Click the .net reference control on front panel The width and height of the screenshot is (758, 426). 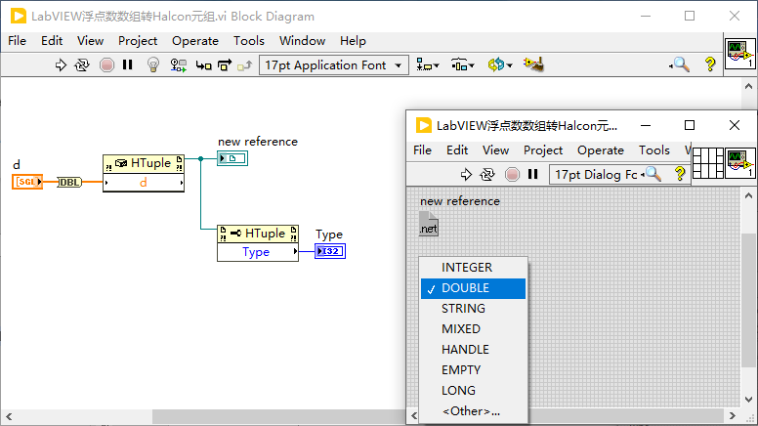coord(429,224)
